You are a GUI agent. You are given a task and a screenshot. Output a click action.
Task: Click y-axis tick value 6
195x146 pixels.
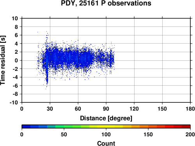16,35
